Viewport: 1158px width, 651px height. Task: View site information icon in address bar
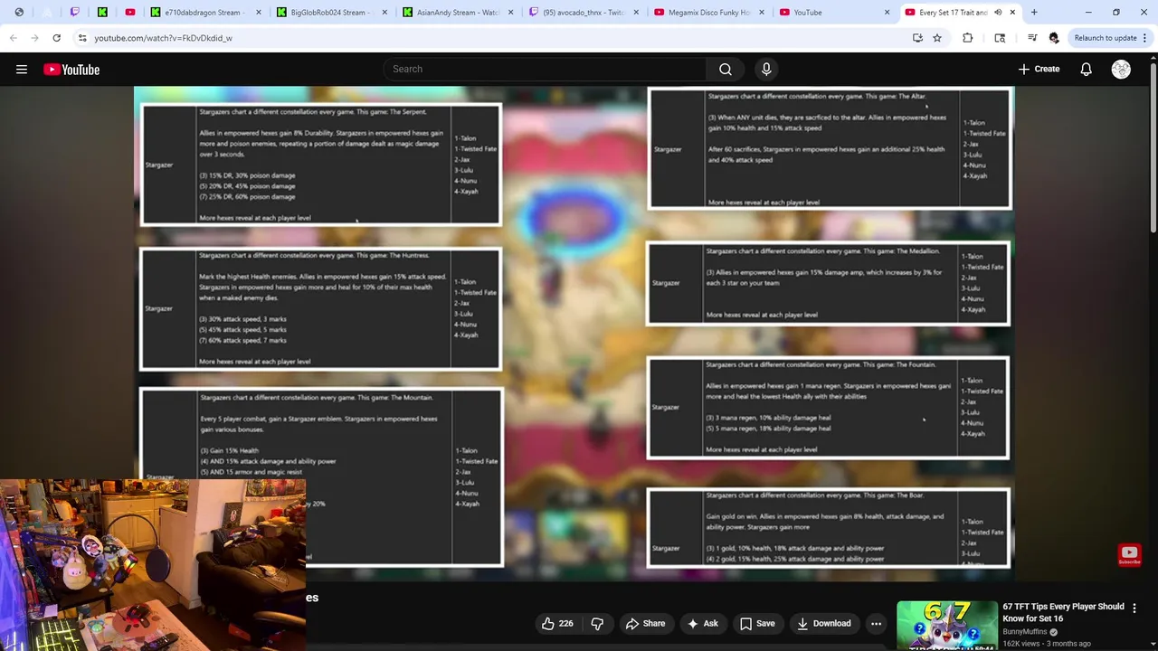pyautogui.click(x=82, y=38)
